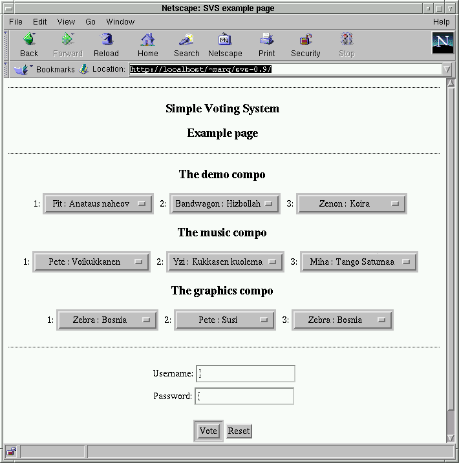Image resolution: width=459 pixels, height=463 pixels.
Task: Click the My Netscape toolbar icon
Action: point(225,40)
